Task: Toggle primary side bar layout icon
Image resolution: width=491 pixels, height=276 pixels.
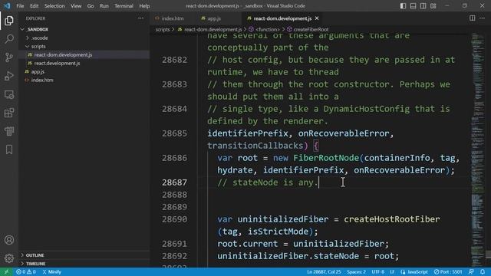Action: [403, 5]
